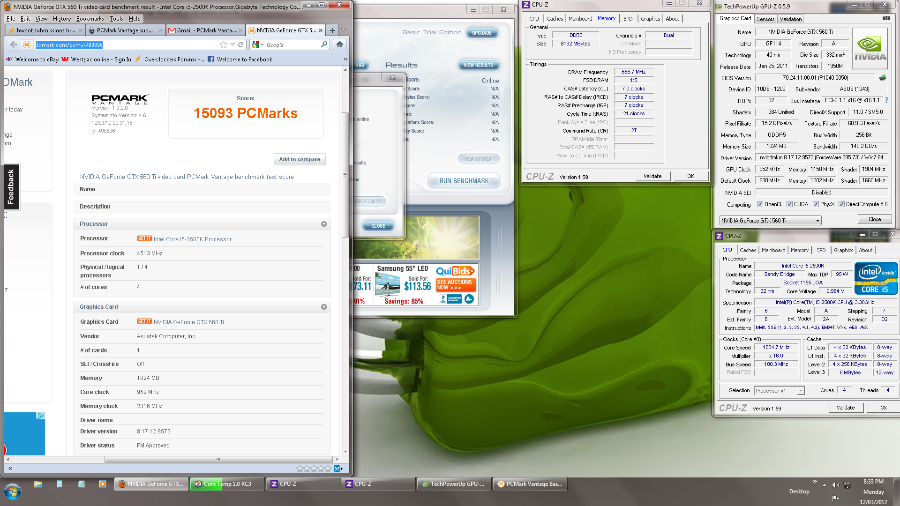This screenshot has width=900, height=506.
Task: Toggle the PhysX checkbox in GPU-Z
Action: click(816, 204)
